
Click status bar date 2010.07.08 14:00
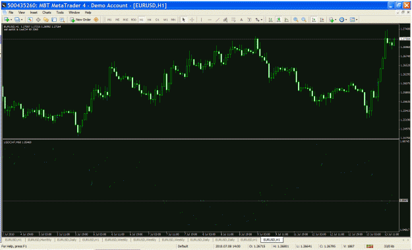coord(228,246)
